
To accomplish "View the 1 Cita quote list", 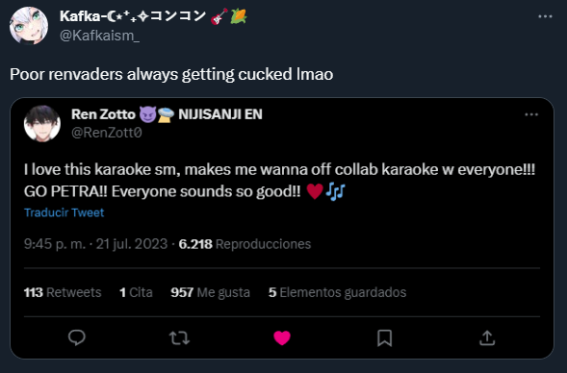I will [x=136, y=292].
